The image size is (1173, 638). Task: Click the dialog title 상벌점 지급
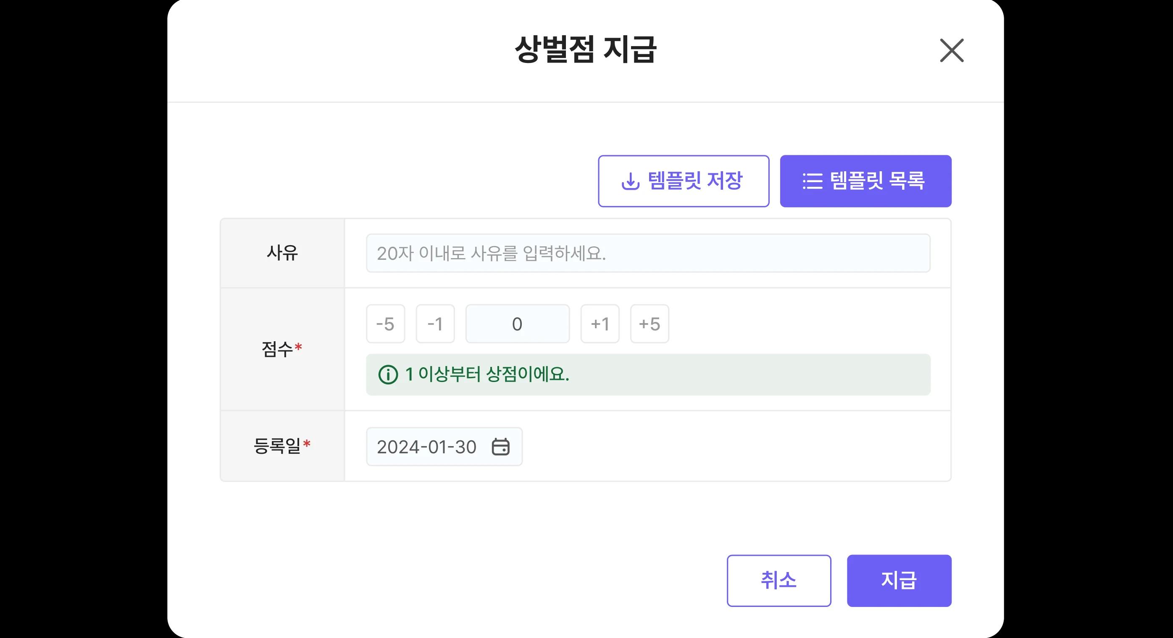pos(586,50)
